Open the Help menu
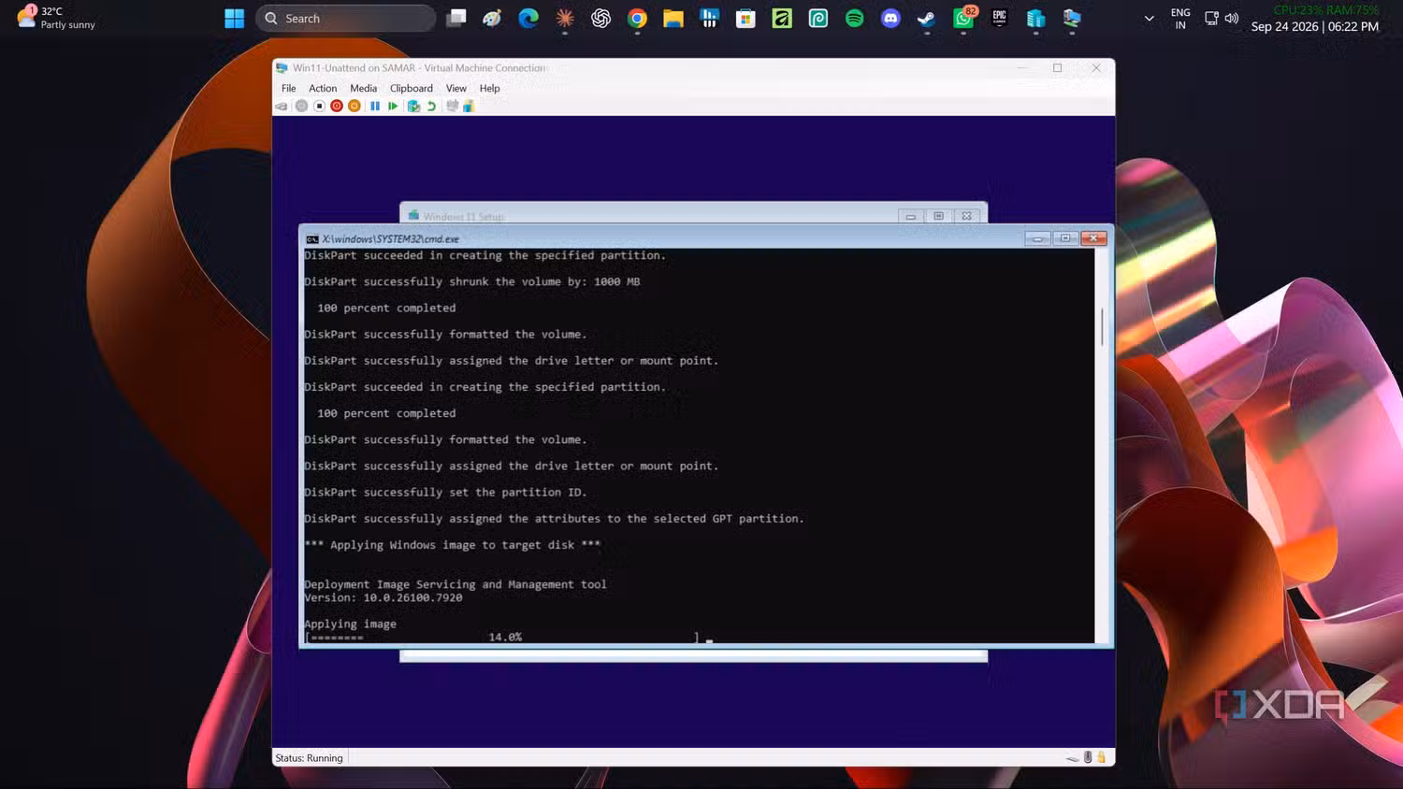This screenshot has height=789, width=1403. (x=490, y=89)
